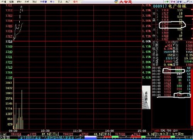
Task: Select the stock title 000917 电广传媒
Action: 169,6
